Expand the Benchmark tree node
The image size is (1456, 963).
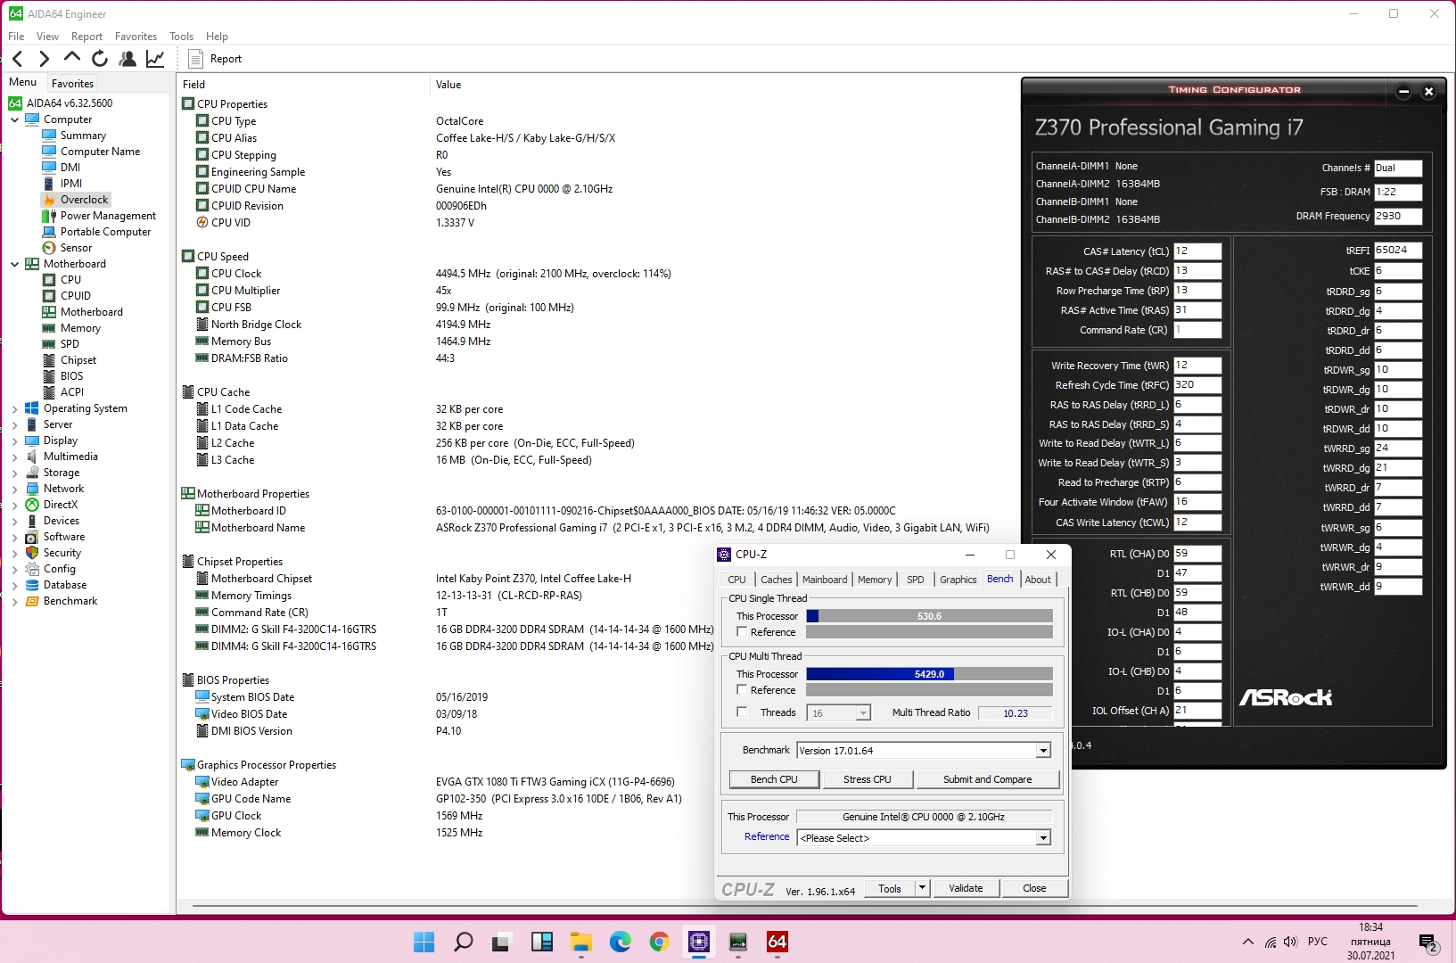click(x=14, y=601)
